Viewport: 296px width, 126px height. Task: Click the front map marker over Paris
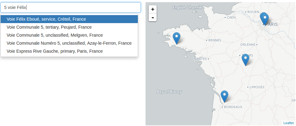click(265, 20)
